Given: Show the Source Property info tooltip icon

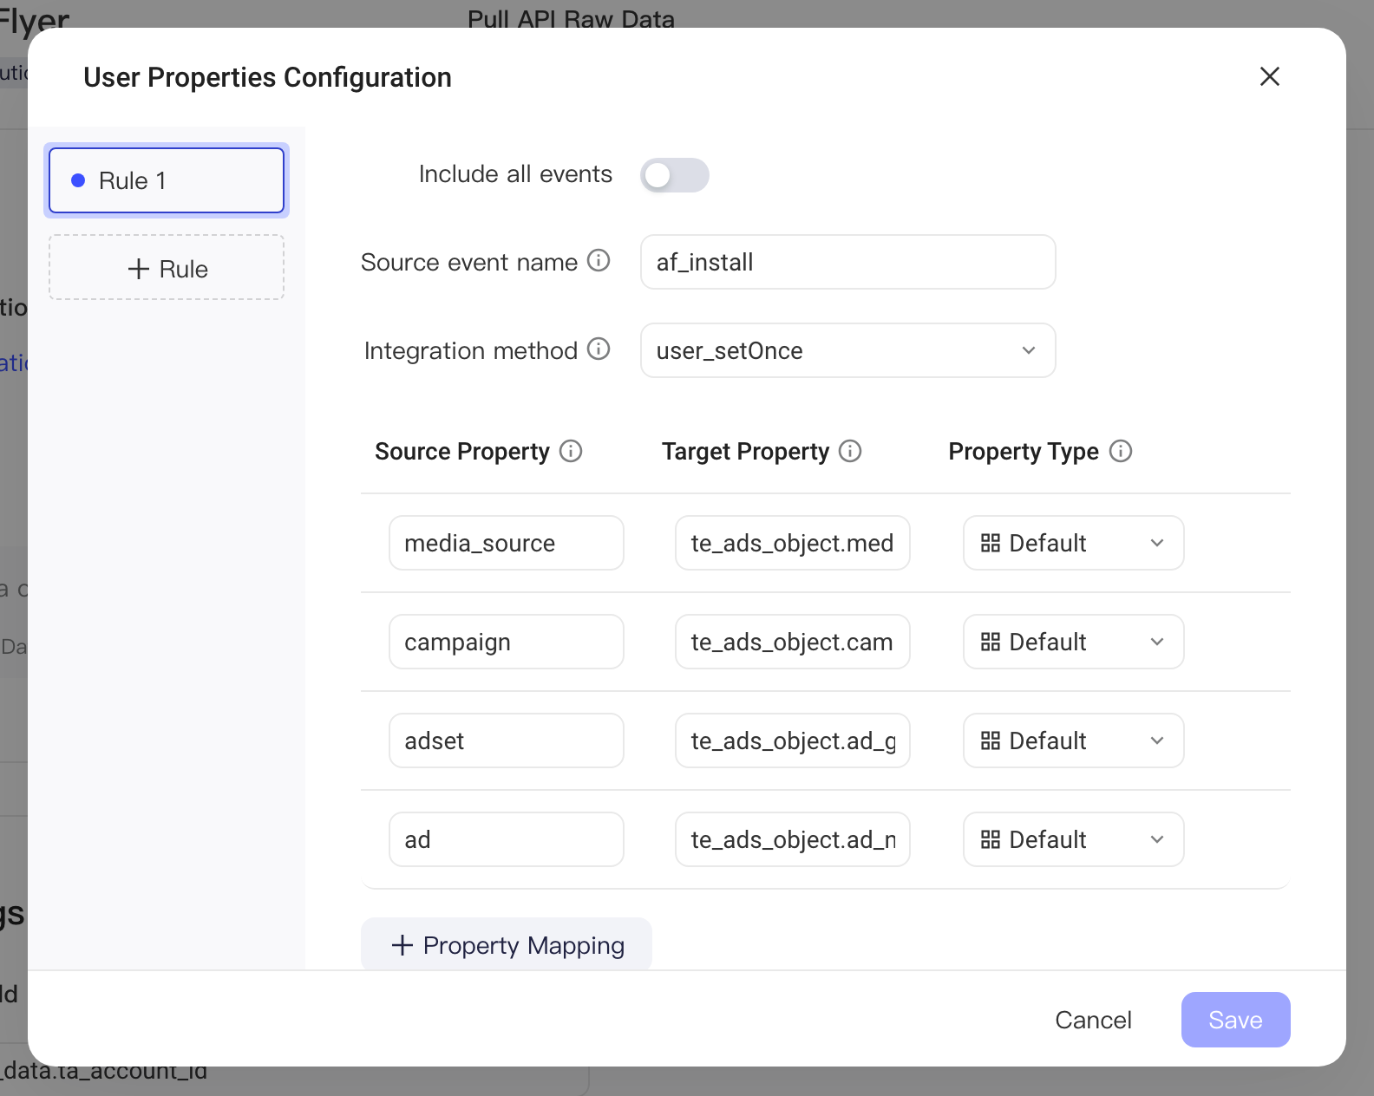Looking at the screenshot, I should (x=571, y=451).
